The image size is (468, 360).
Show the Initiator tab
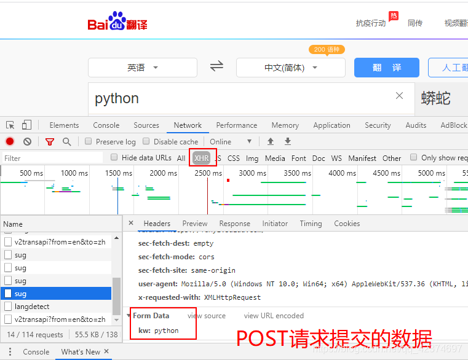coord(275,224)
